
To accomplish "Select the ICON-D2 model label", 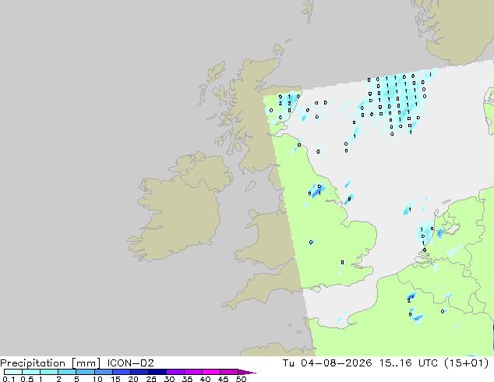I will [130, 363].
